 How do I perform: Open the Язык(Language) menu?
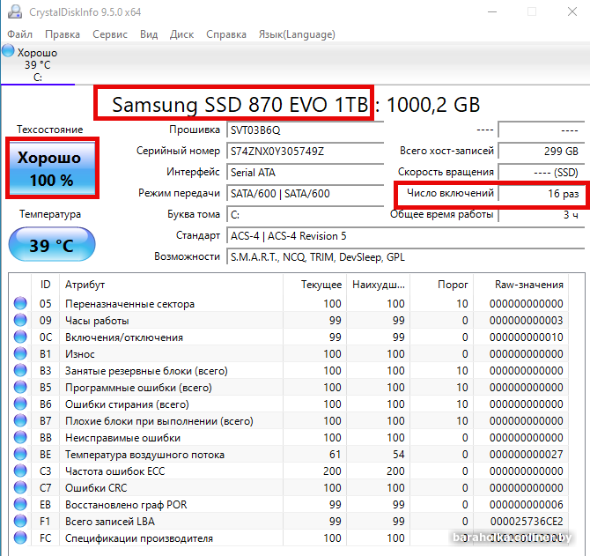coord(297,34)
